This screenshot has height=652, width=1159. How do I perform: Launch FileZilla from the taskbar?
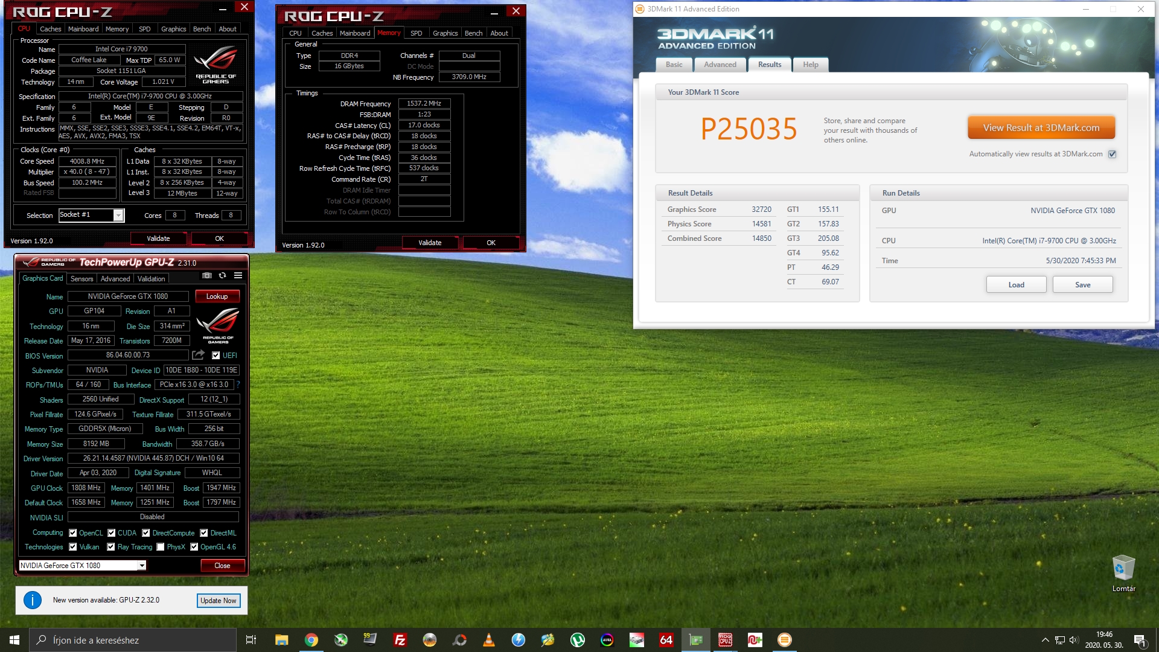point(400,640)
